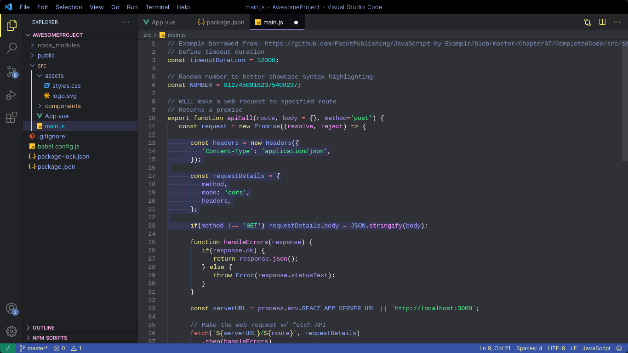The image size is (628, 353).
Task: Collapse the src folder
Action: [x=80, y=65]
